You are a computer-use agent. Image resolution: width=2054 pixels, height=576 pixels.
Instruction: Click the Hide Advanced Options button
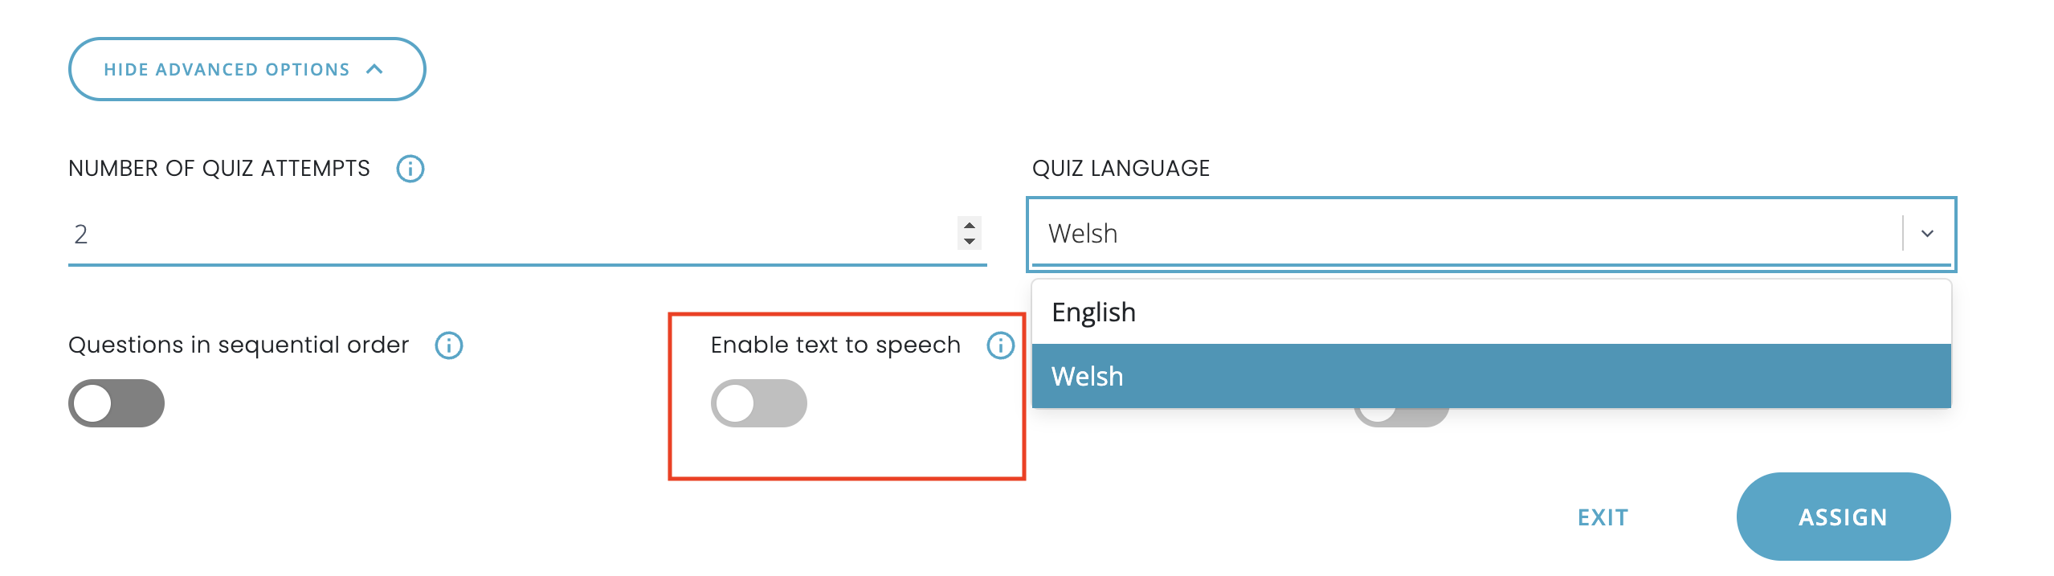coord(227,70)
